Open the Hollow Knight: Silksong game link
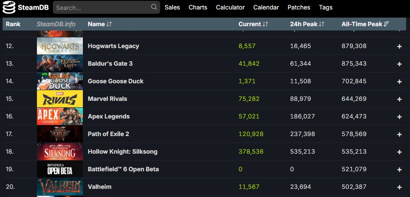The height and width of the screenshot is (197, 410). tap(123, 152)
